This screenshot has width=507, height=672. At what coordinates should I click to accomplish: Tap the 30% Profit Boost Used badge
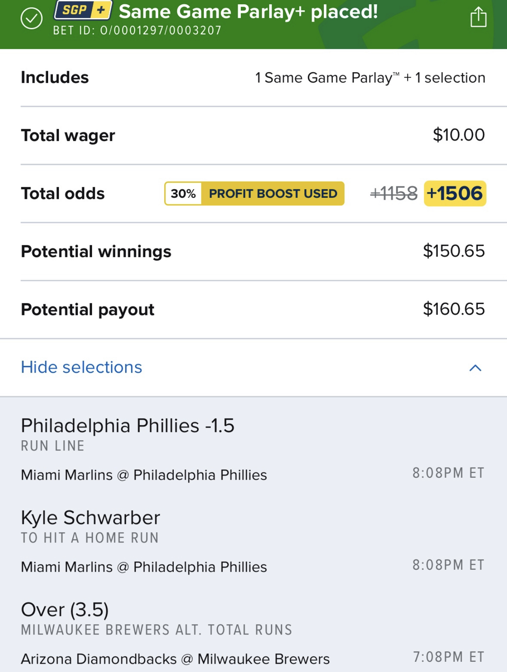point(254,193)
